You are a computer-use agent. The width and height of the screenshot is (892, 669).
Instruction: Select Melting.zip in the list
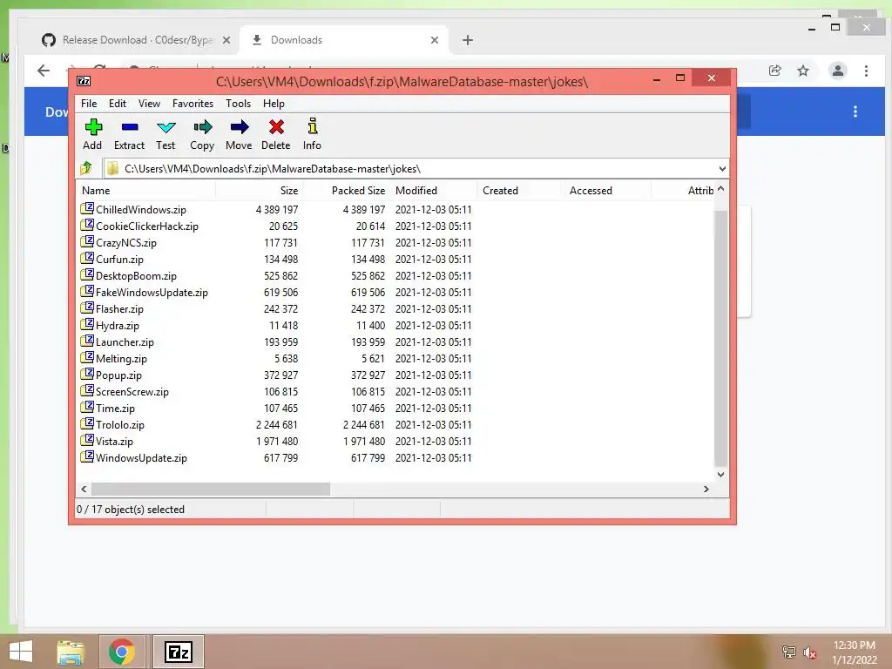click(121, 358)
